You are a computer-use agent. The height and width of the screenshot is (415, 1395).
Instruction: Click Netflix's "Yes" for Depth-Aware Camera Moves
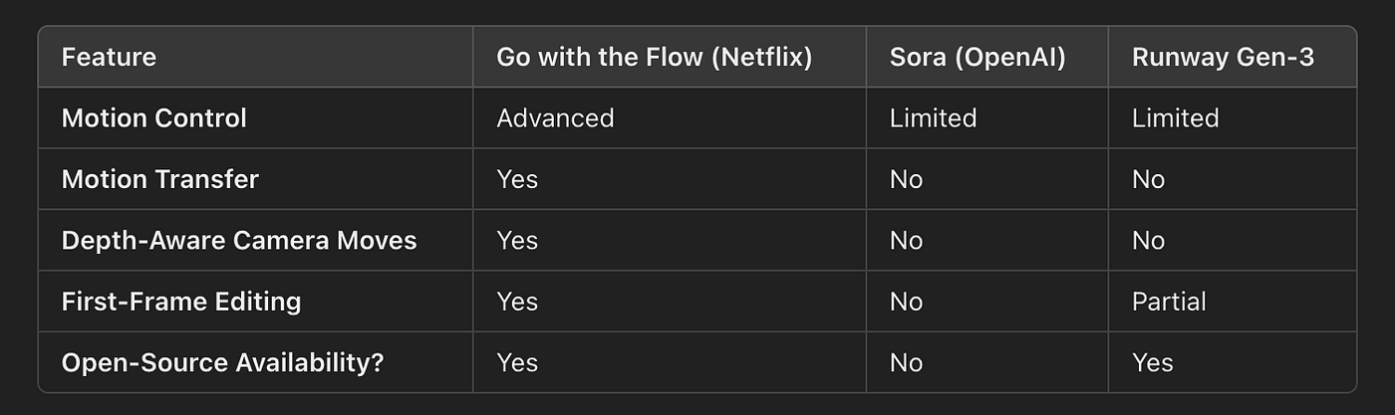[x=517, y=241]
